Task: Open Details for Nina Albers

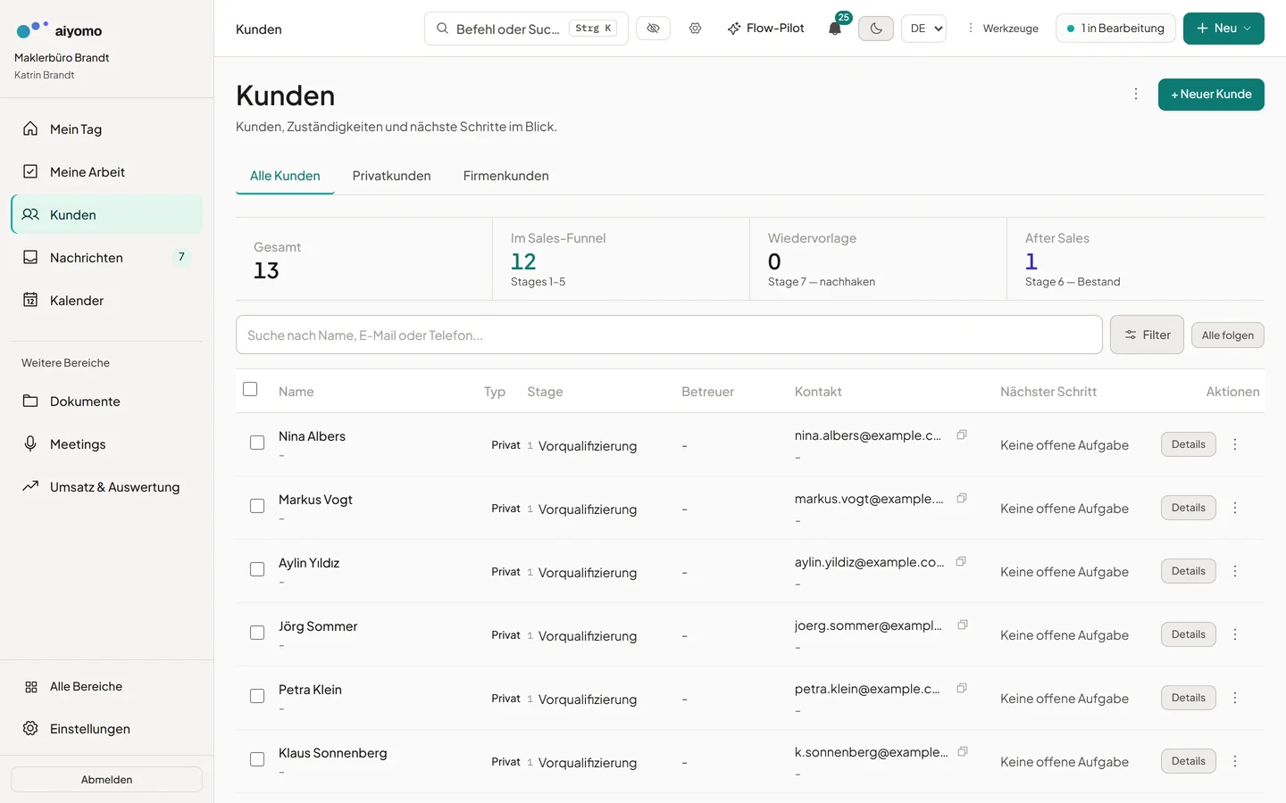Action: [x=1188, y=444]
